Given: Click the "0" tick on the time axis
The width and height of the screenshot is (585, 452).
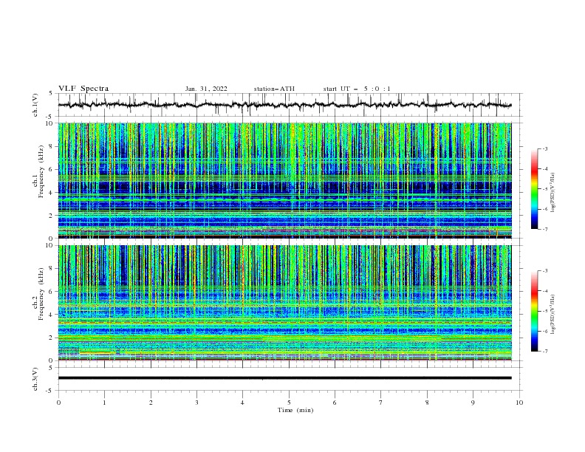Looking at the screenshot, I should (x=58, y=403).
